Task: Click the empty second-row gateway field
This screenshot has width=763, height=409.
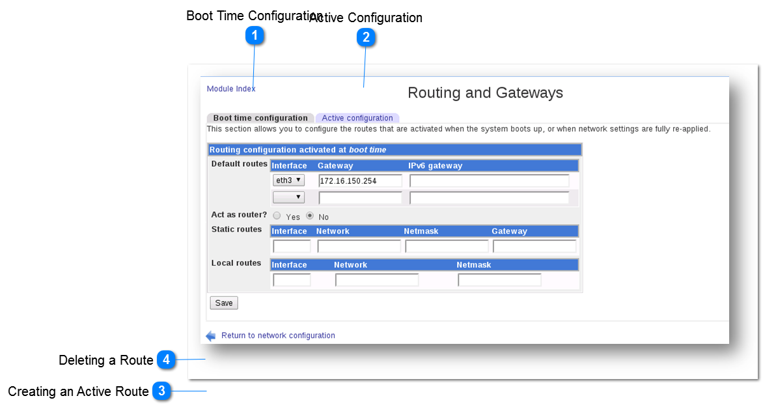Action: 360,198
